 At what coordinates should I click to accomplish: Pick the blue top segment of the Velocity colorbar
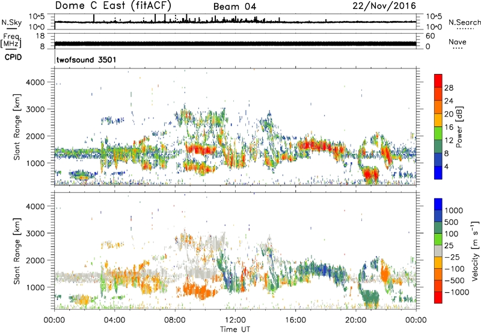438,204
